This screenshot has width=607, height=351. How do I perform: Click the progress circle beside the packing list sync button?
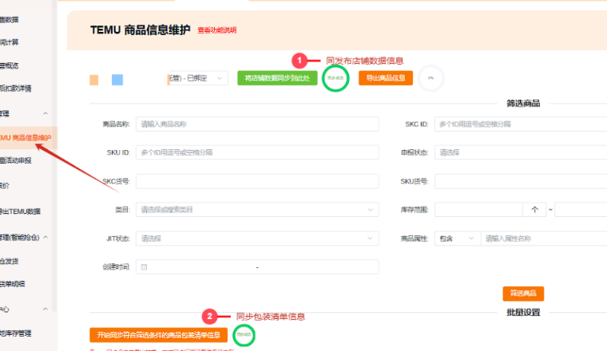point(244,335)
